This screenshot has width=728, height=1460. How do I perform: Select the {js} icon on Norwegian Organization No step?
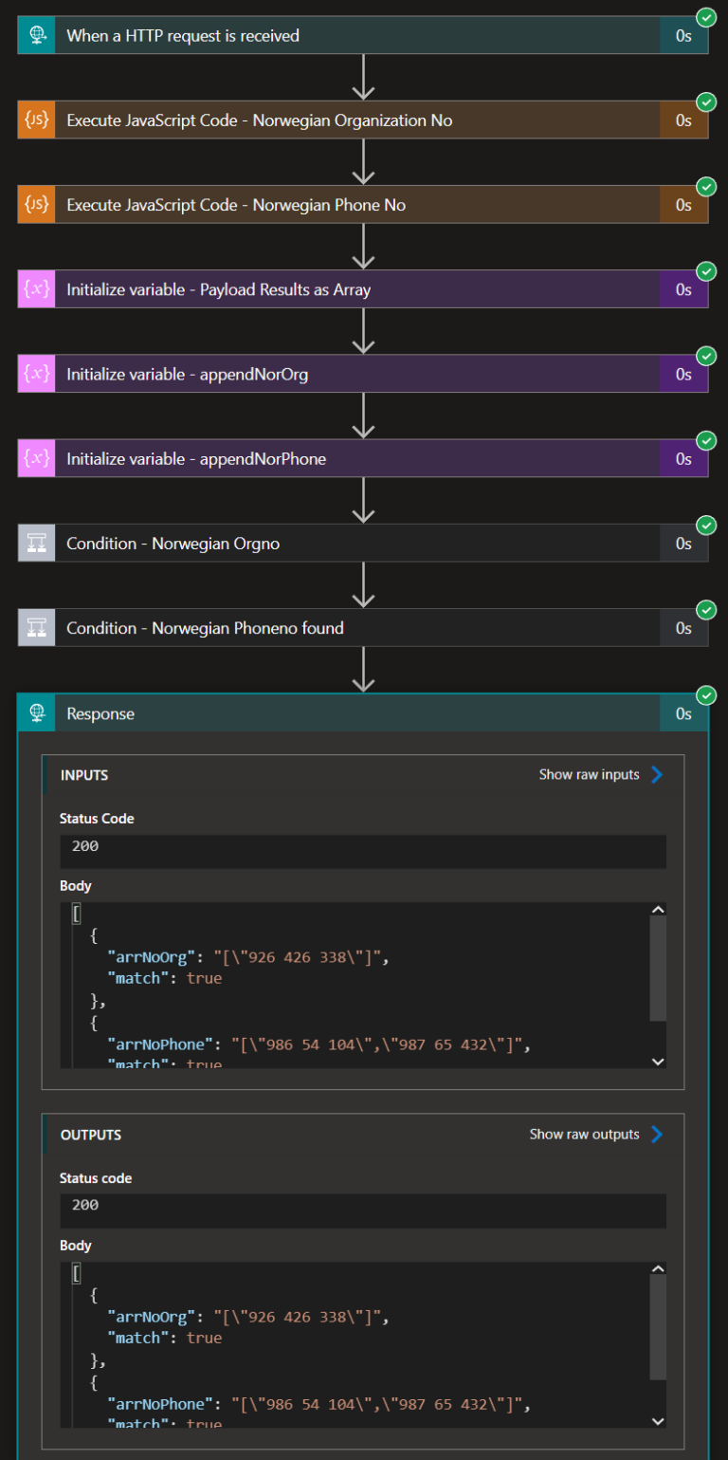[35, 120]
